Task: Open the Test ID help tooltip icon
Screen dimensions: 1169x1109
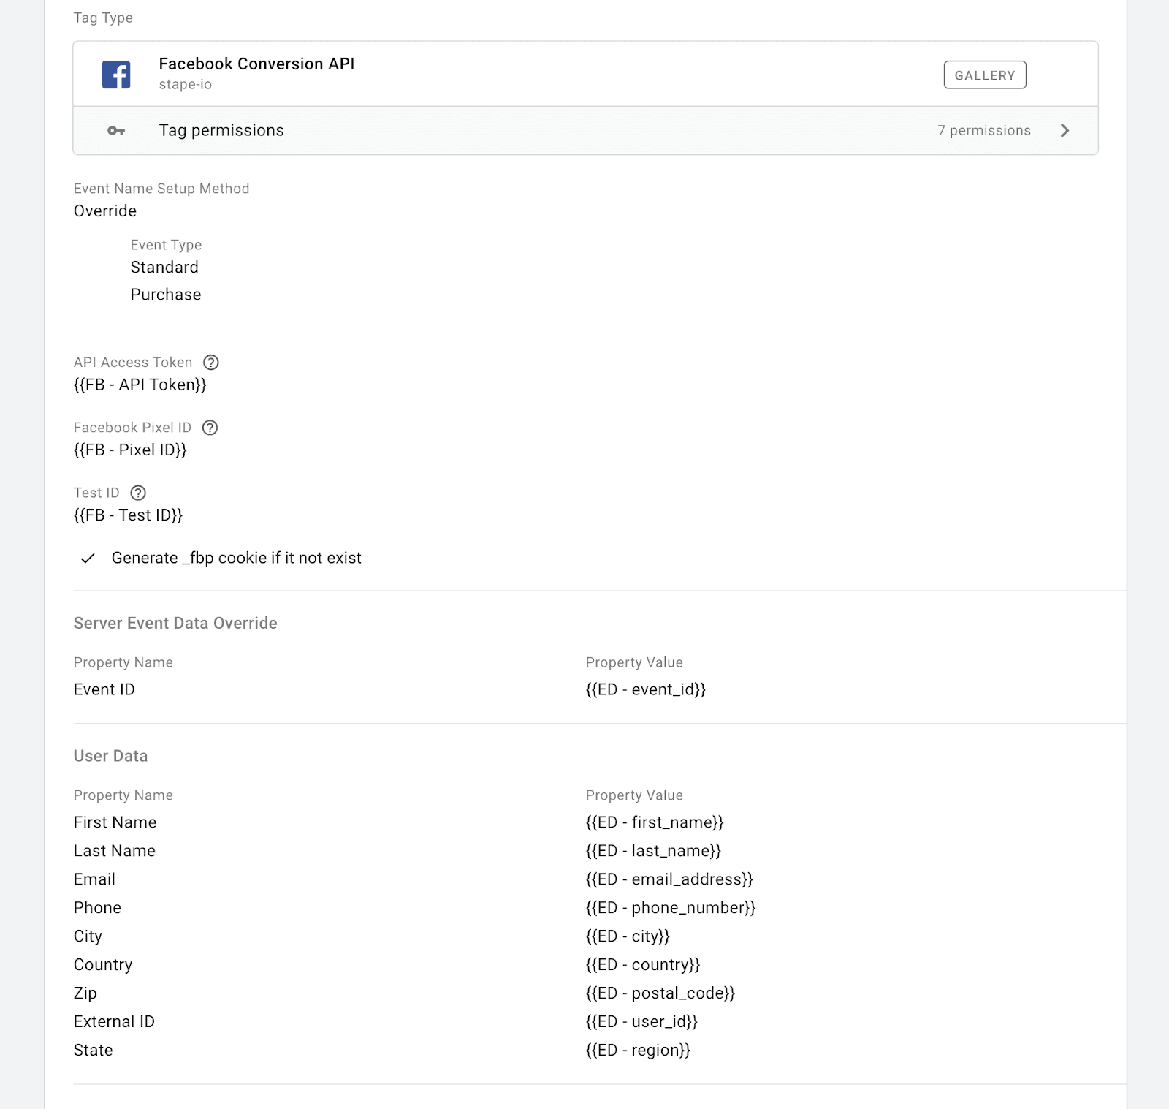Action: (139, 493)
